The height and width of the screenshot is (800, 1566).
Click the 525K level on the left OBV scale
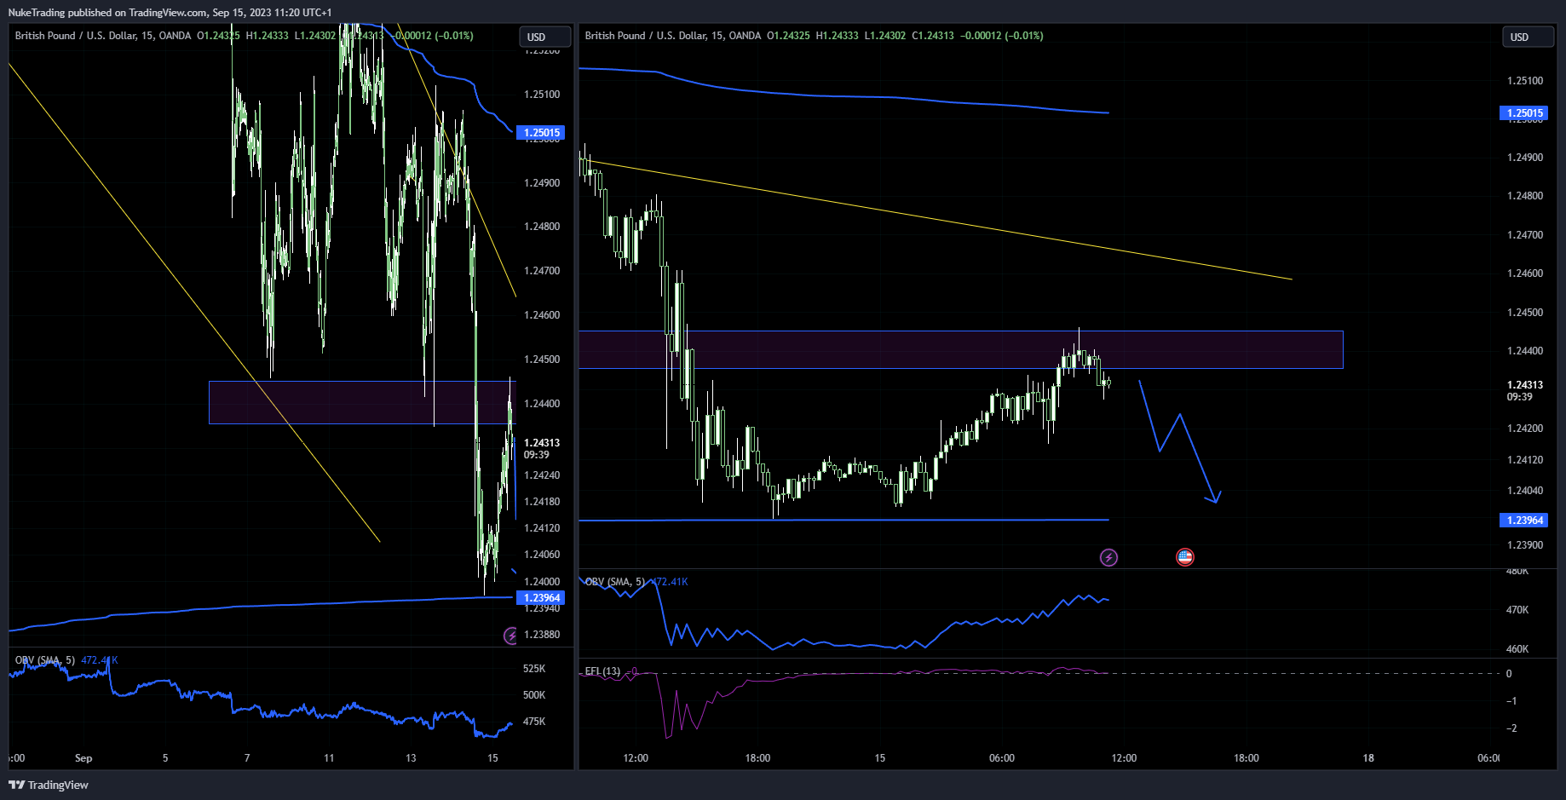534,669
